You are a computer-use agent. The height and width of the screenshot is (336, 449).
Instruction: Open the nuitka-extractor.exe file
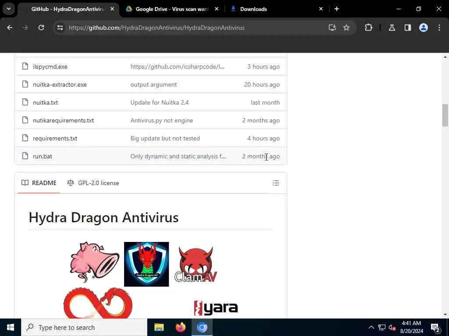(x=60, y=84)
